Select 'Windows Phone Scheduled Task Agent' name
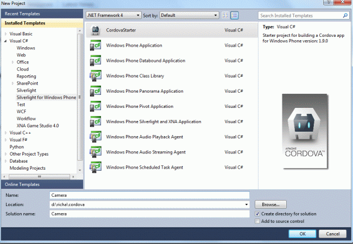353x244 pixels. point(144,168)
